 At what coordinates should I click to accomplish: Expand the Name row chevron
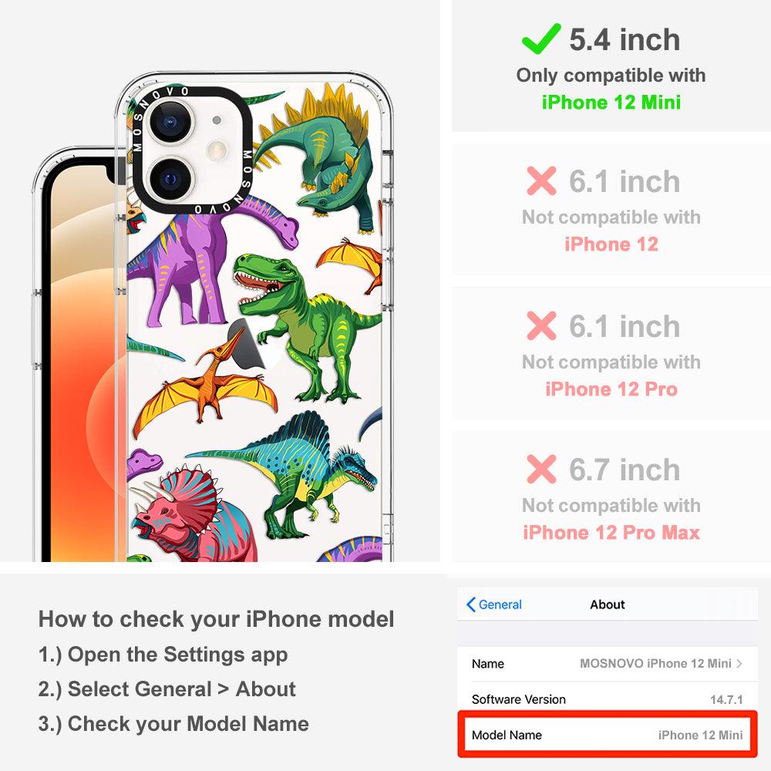coord(739,663)
